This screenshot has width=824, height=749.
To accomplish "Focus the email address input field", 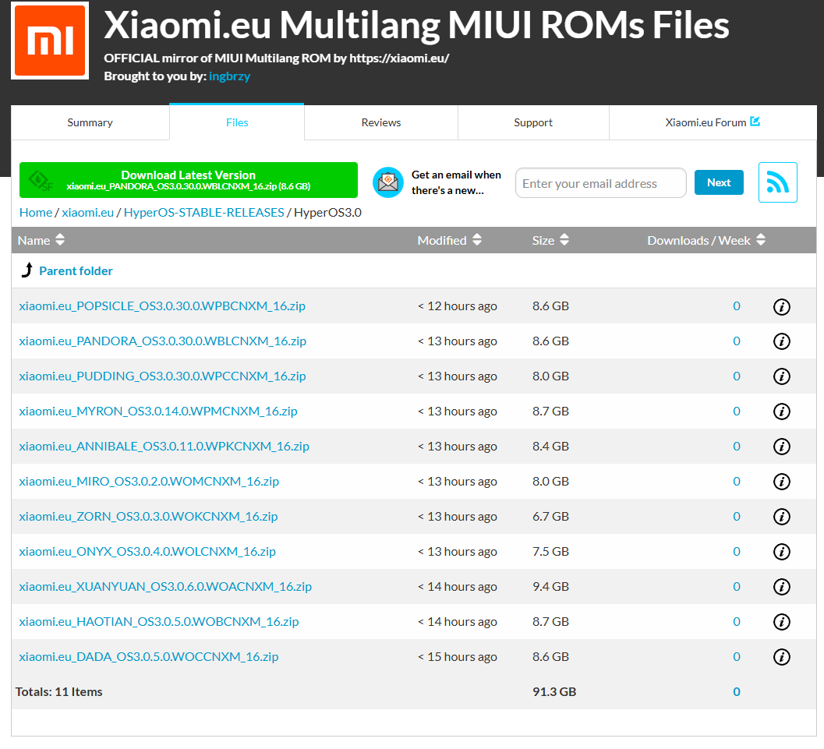I will [x=600, y=183].
